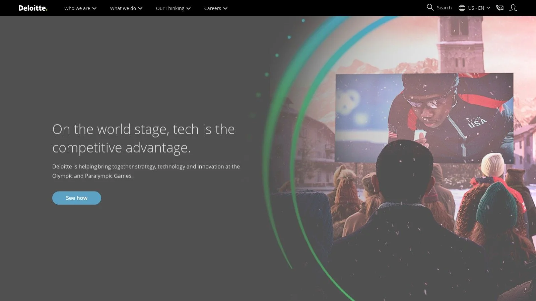Viewport: 536px width, 301px height.
Task: Click the Deloitte logo
Action: point(32,8)
